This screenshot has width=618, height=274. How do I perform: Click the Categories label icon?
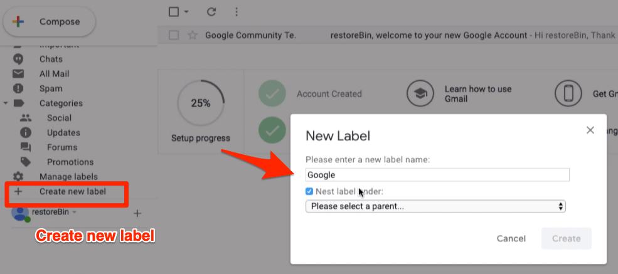click(19, 103)
